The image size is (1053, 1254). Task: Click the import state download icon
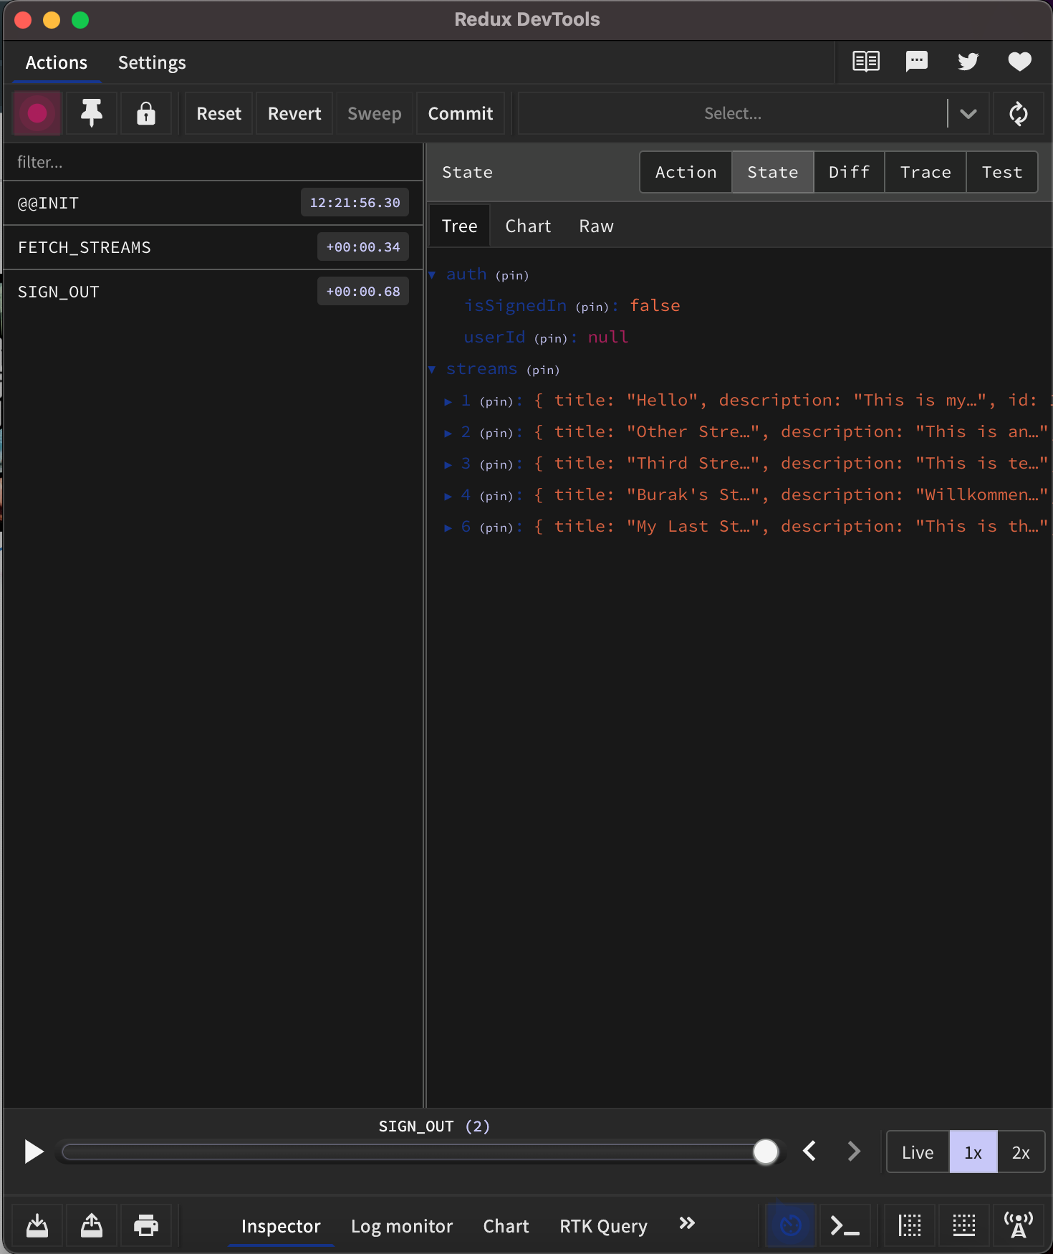click(37, 1225)
